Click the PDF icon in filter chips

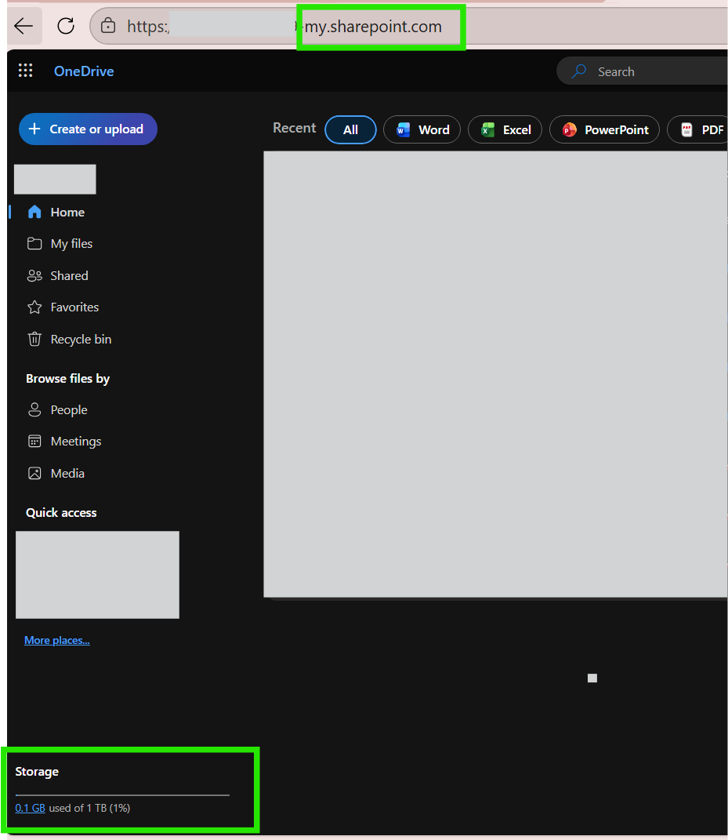pyautogui.click(x=686, y=129)
